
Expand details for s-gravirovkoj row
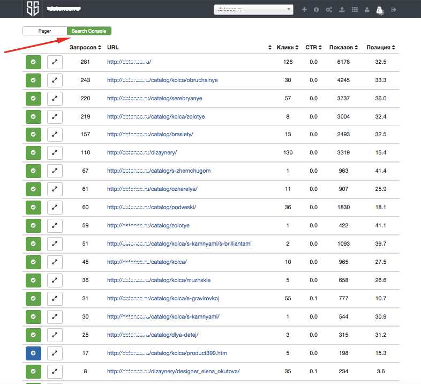click(55, 299)
